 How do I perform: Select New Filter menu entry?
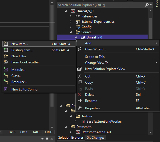pyautogui.click(x=39, y=56)
